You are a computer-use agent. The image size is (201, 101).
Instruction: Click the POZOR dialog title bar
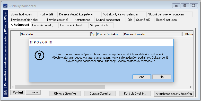point(101,42)
